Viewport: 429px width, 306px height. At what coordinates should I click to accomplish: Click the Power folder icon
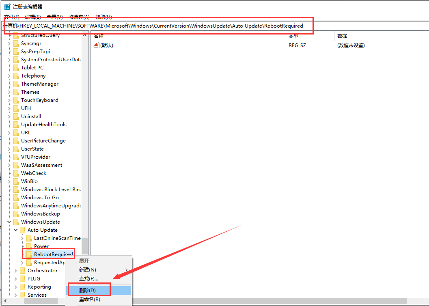29,246
